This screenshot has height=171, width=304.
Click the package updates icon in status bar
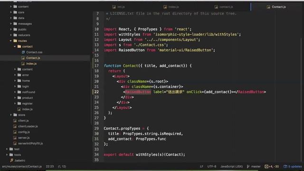285,166
